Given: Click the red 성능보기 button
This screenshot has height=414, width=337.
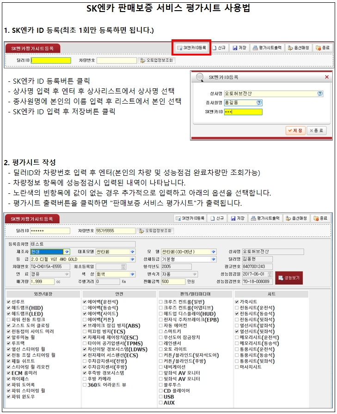Looking at the screenshot, I should (x=289, y=278).
